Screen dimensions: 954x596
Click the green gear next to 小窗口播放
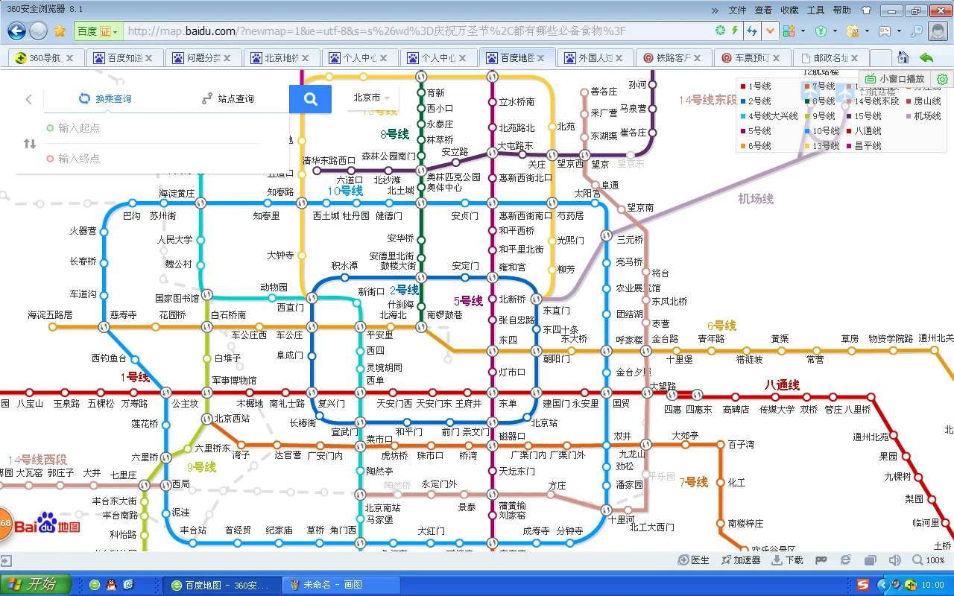[x=942, y=78]
